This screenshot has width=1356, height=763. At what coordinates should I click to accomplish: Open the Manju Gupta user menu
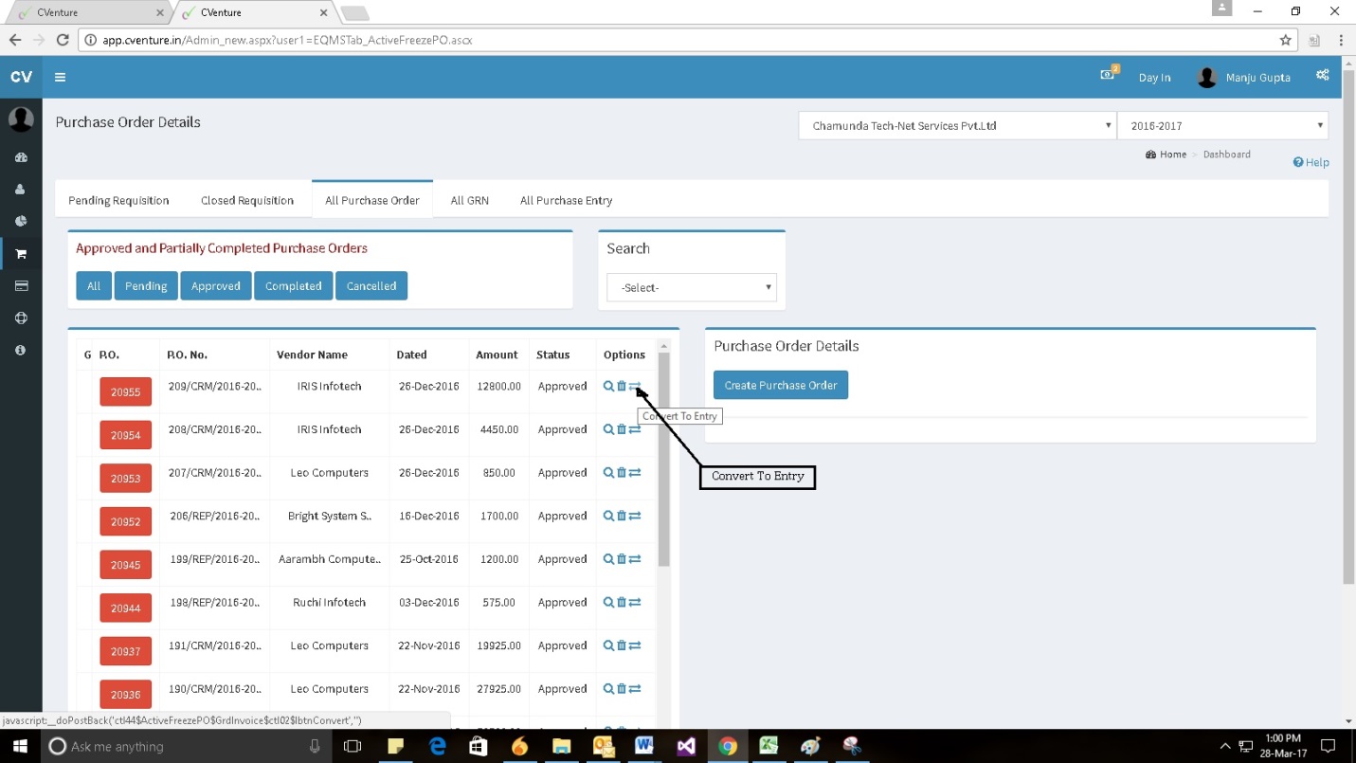pos(1244,78)
